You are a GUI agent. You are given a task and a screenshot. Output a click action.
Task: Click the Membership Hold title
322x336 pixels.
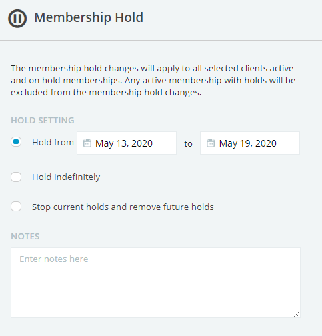[89, 17]
